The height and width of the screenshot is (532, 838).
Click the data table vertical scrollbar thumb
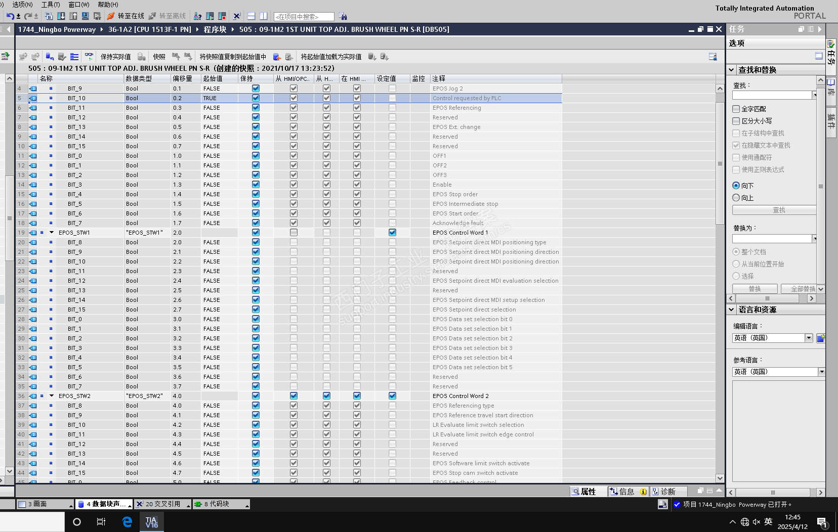(720, 163)
